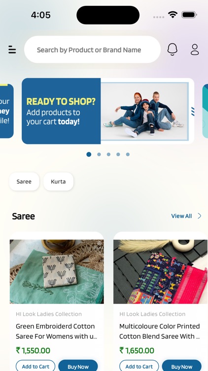Screen dimensions: 208x371
Task: Jump to third carousel page dot
Action: 108,154
